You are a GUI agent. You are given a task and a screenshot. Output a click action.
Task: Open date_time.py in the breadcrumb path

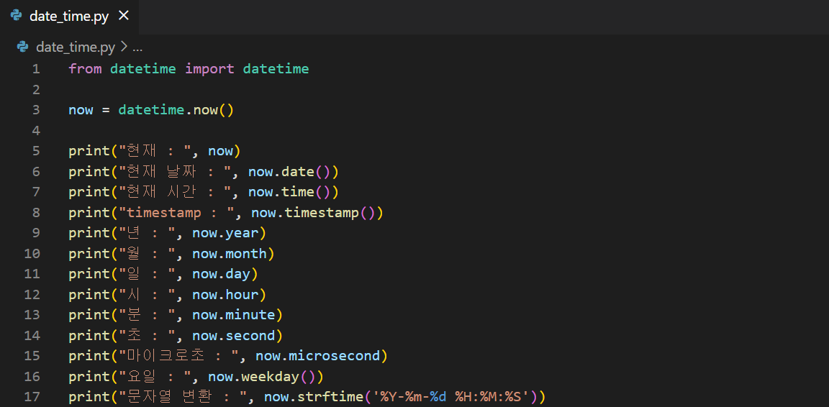click(76, 47)
